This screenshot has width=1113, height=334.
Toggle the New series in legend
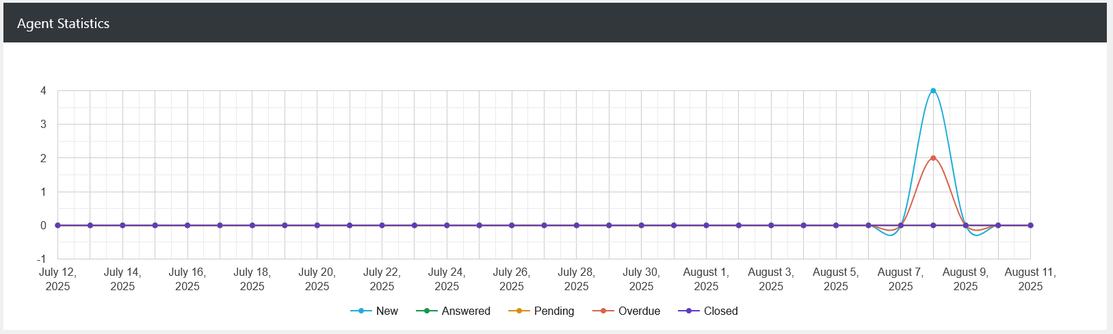pyautogui.click(x=387, y=311)
